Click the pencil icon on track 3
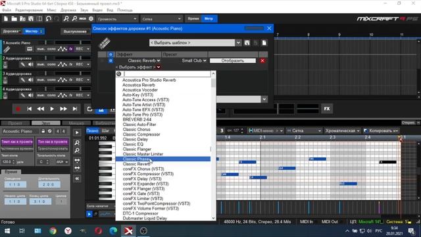 pos(23,80)
